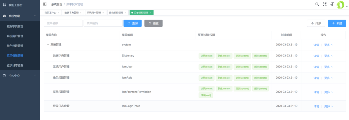The height and width of the screenshot is (120, 349).
Task: Open avatar dropdown caret in header
Action: pos(347,6)
